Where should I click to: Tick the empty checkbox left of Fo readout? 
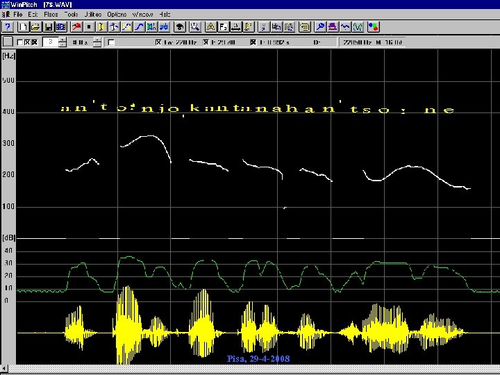pos(111,42)
